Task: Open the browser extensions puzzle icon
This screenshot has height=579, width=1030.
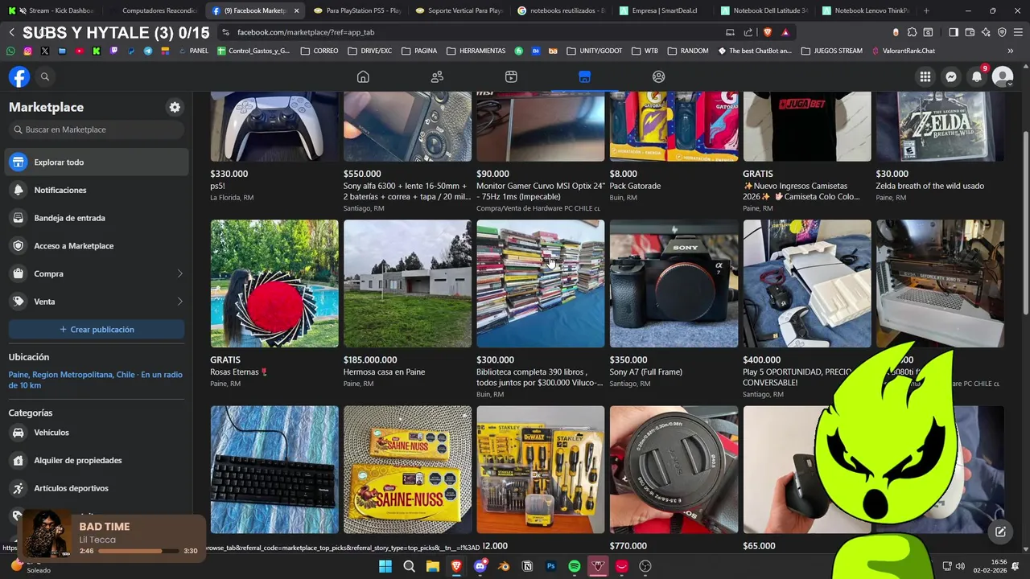Action: 912,32
